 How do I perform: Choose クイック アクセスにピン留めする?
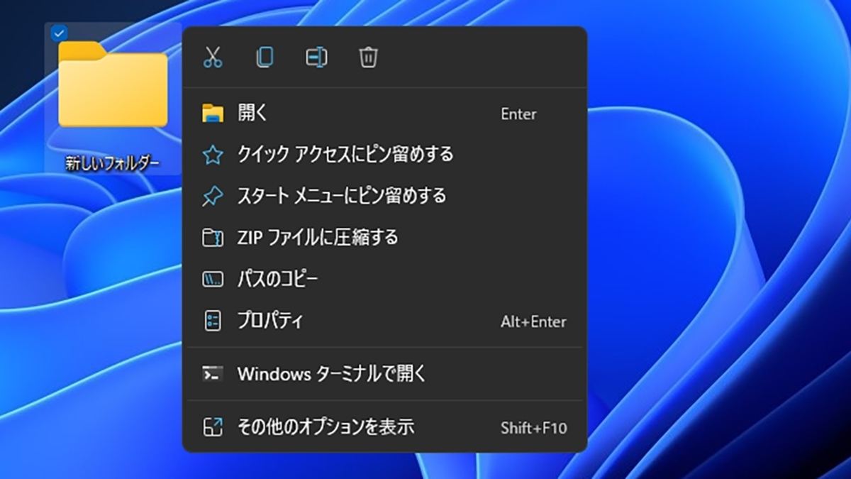385,155
